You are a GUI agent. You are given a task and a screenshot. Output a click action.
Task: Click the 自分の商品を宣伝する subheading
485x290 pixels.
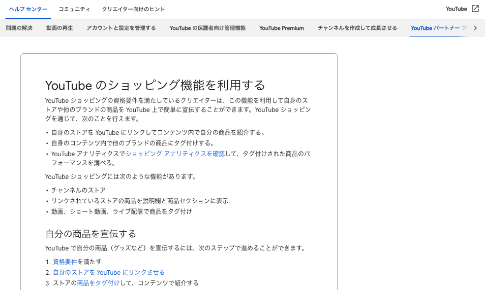click(x=90, y=234)
